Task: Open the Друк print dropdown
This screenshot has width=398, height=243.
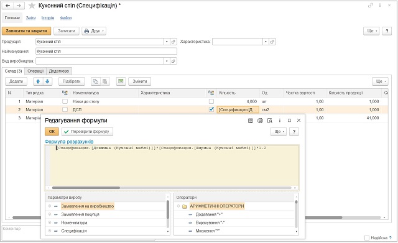Action: [x=94, y=31]
